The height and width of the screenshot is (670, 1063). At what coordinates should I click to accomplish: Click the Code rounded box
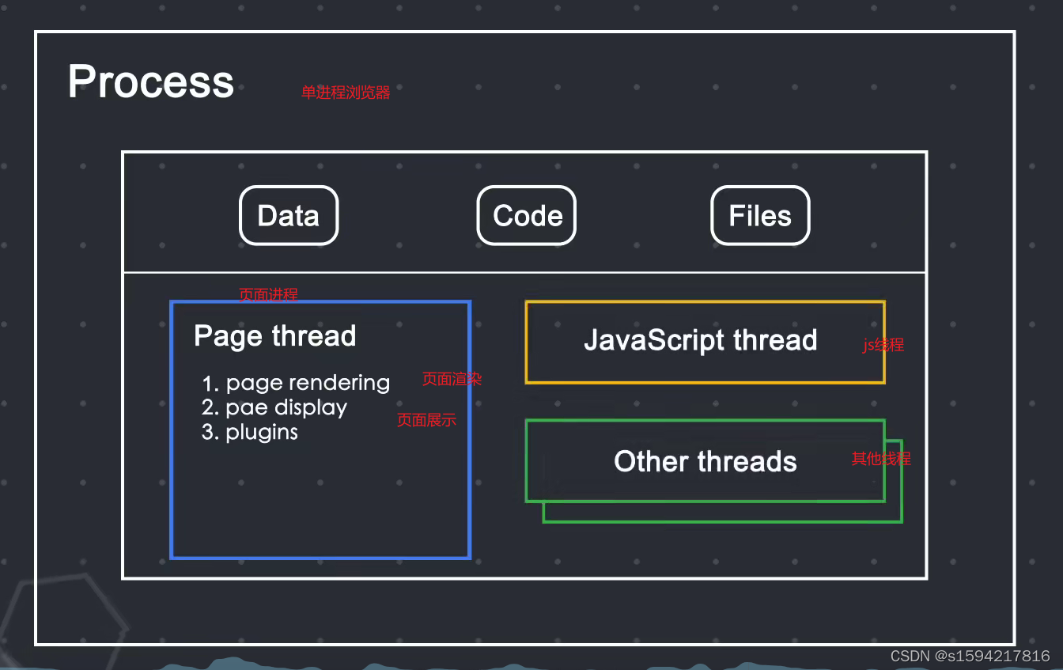[527, 215]
